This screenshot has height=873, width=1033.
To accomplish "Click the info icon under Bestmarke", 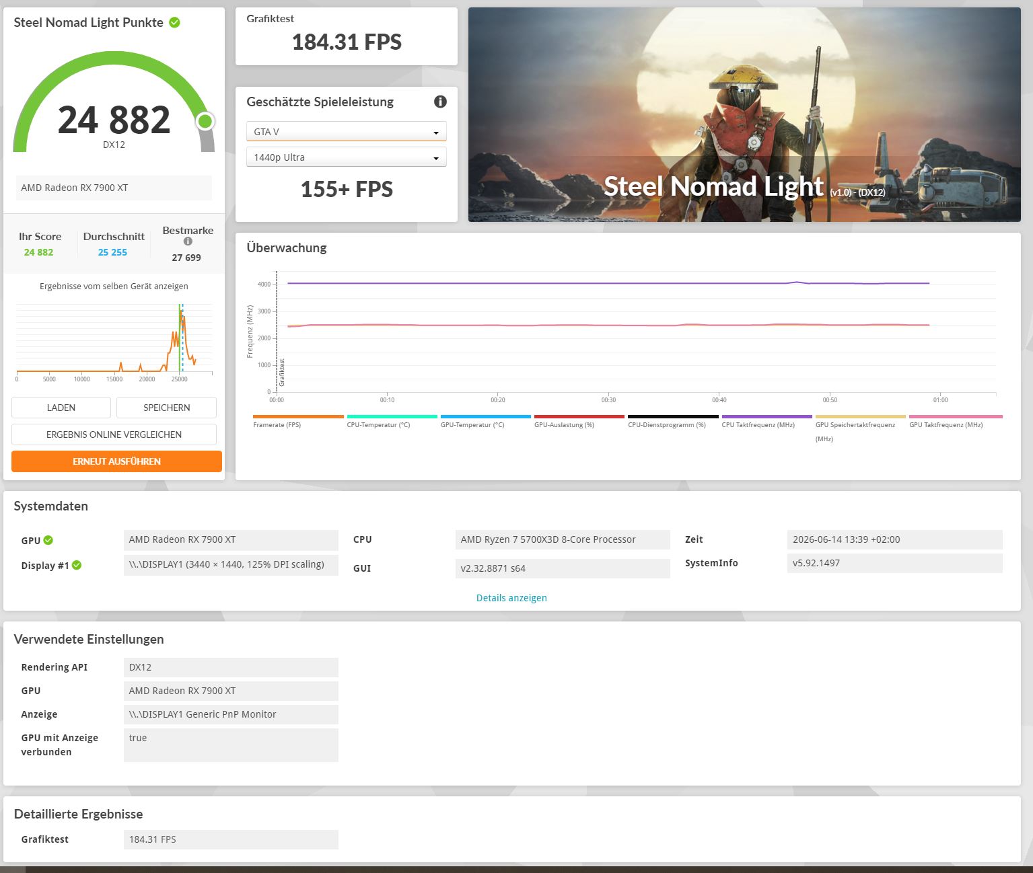I will coord(188,241).
